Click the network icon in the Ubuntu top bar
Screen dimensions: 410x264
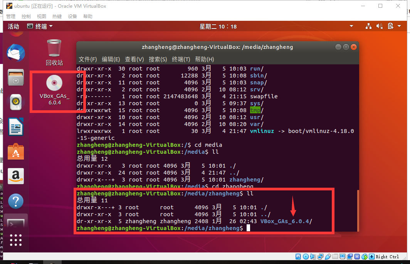[368, 26]
